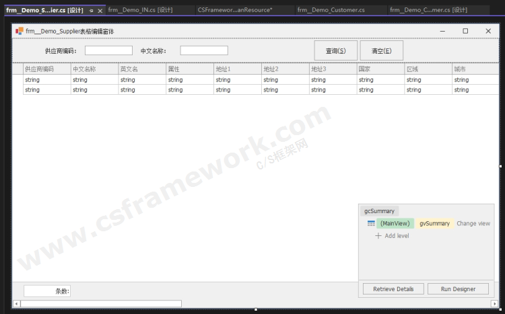The image size is (505, 314).
Task: Select the (MainView) level tag
Action: [x=395, y=223]
